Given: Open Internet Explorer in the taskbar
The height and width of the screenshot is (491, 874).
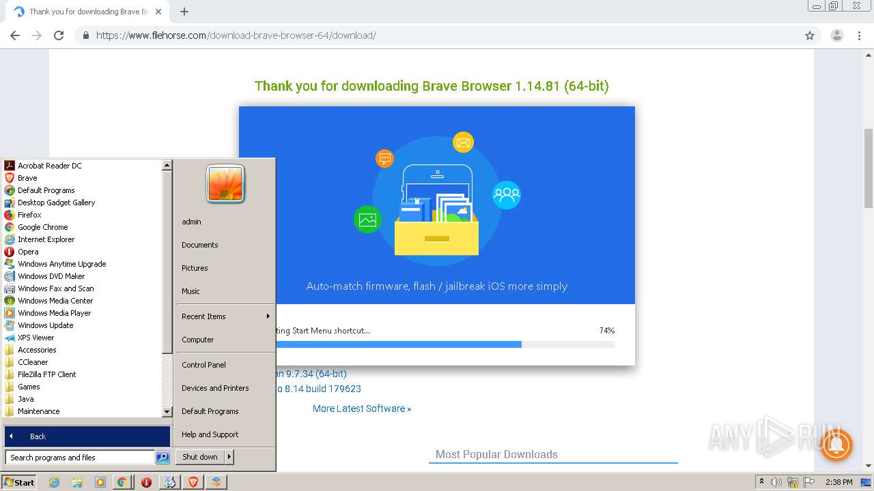Looking at the screenshot, I should (x=55, y=482).
